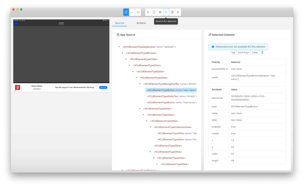
Task: Click the Play Rafi songs ad text
Action: tap(75, 87)
